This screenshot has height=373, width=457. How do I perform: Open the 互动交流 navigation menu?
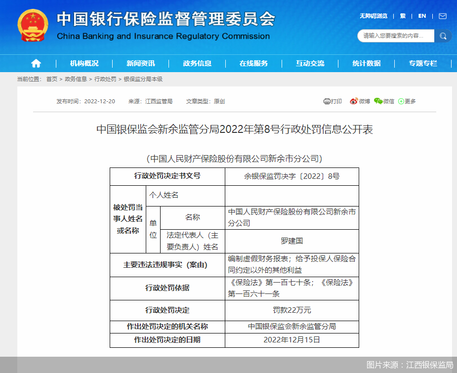309,63
